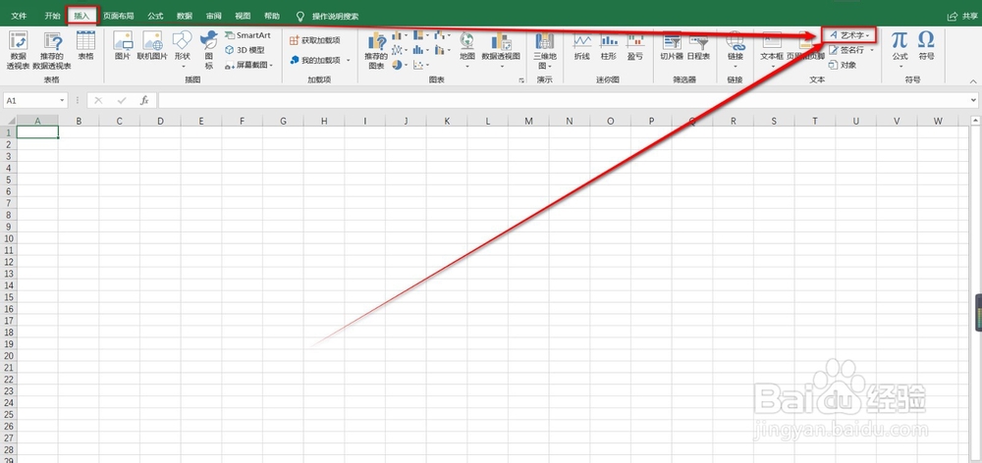
Task: Click the Share (共享) button
Action: pos(962,17)
